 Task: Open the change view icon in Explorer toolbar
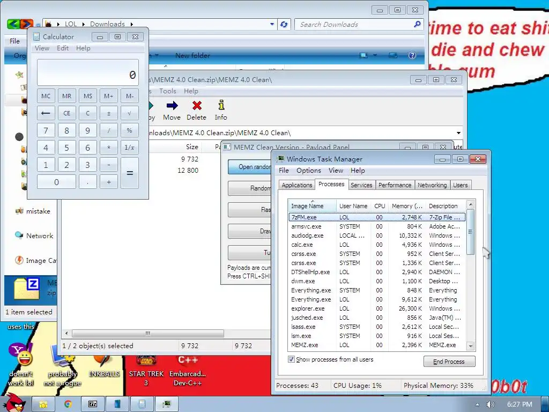[x=364, y=55]
